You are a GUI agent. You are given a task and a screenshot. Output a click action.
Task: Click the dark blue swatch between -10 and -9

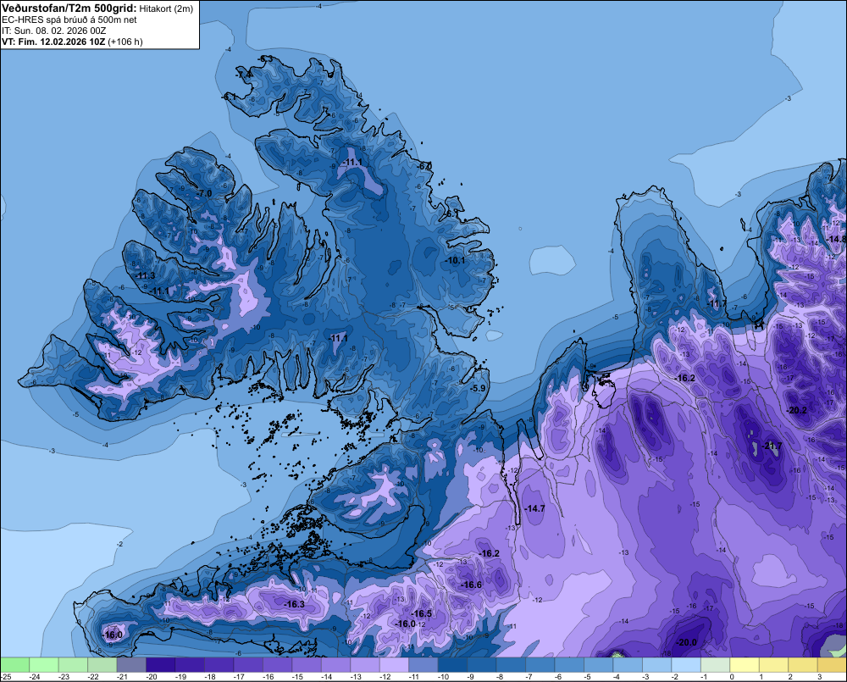[452, 664]
